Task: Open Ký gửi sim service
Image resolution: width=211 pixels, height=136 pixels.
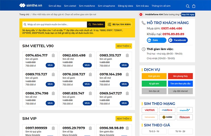Action: pyautogui.click(x=154, y=84)
